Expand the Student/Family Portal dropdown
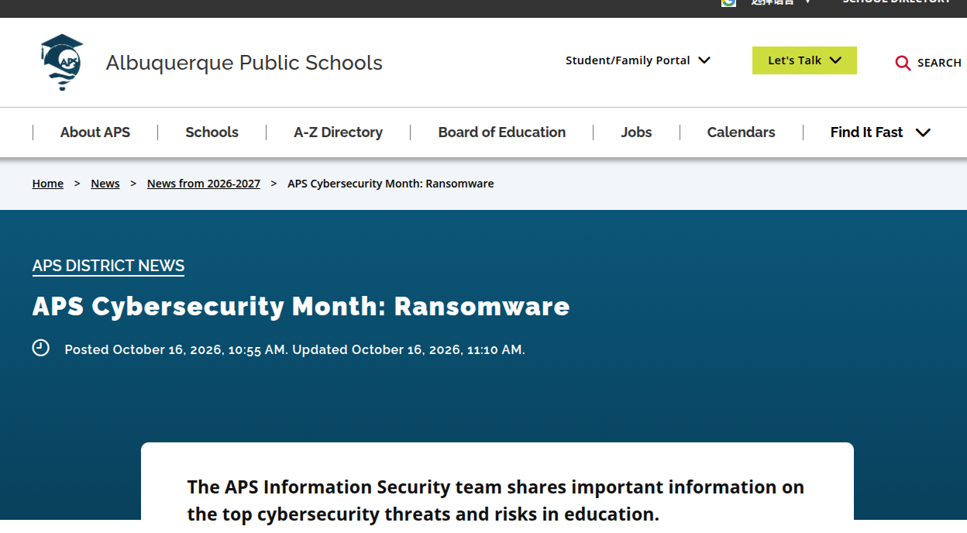Viewport: 967px width, 533px height. [638, 60]
